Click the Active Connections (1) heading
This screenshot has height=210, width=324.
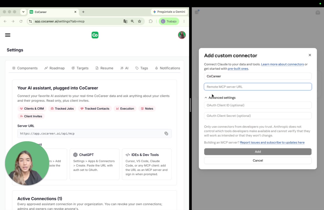40,199
